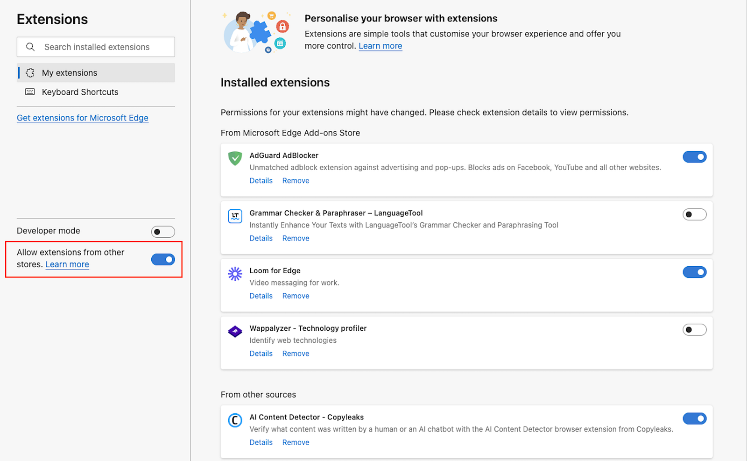747x461 pixels.
Task: Enable the Wappalyzer extension toggle
Action: 694,330
